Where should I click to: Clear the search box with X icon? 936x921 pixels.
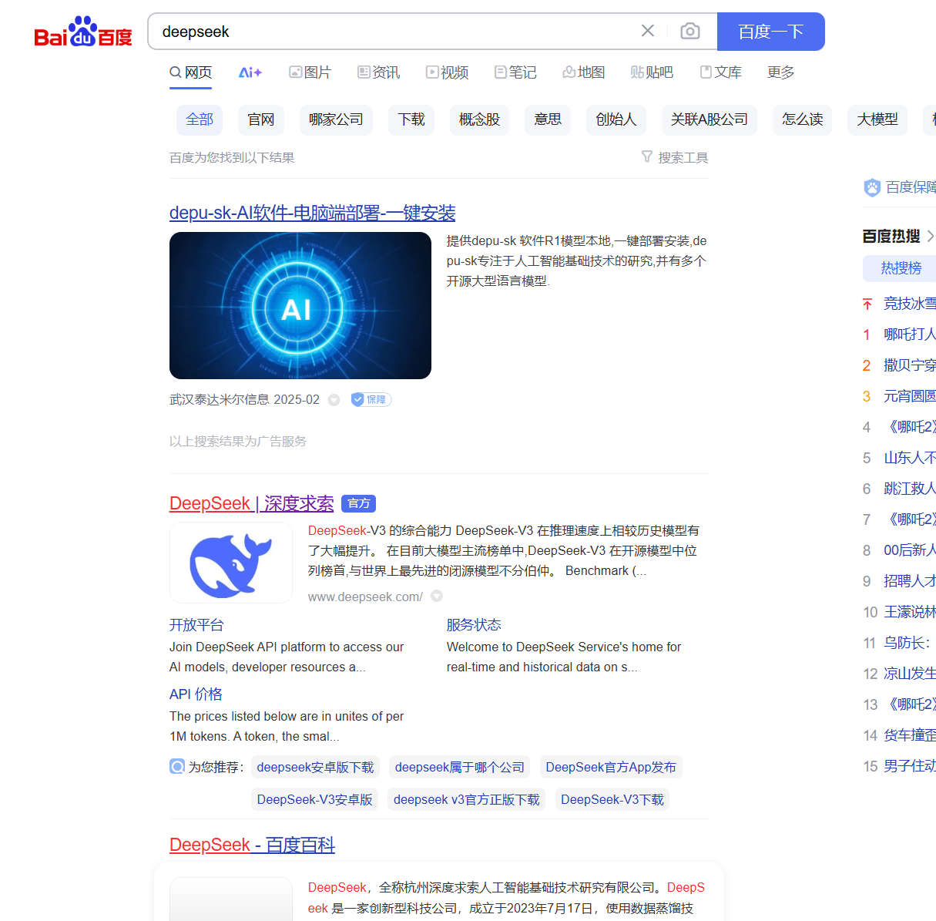(648, 31)
